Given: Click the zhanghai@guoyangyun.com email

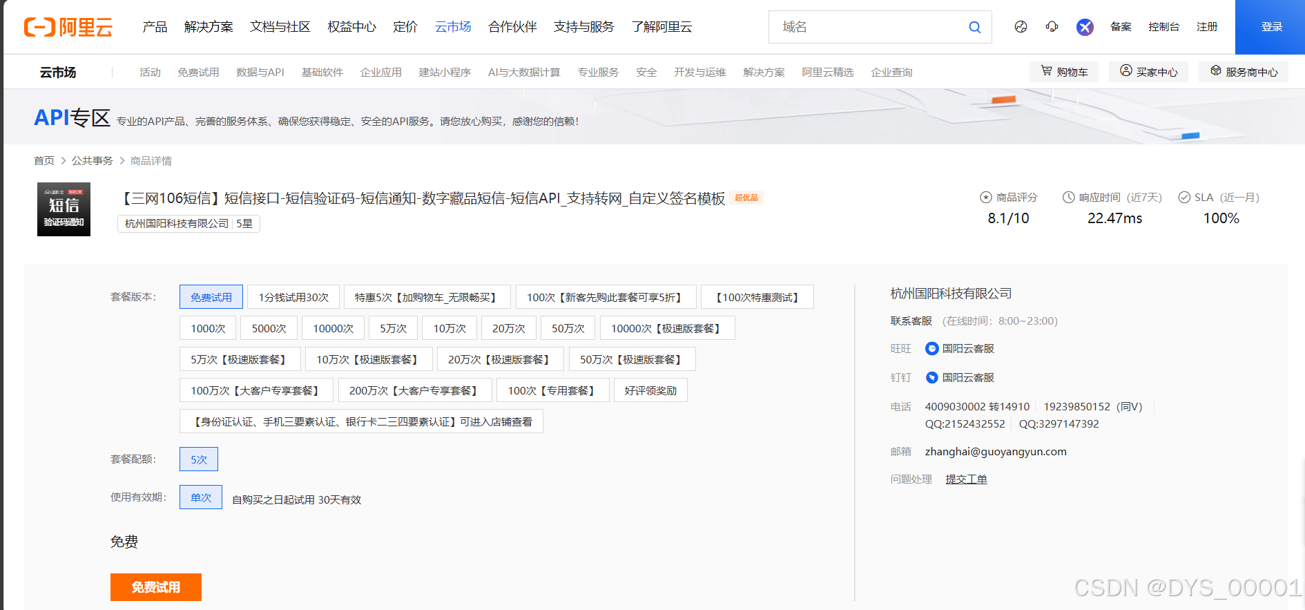Looking at the screenshot, I should click(996, 452).
